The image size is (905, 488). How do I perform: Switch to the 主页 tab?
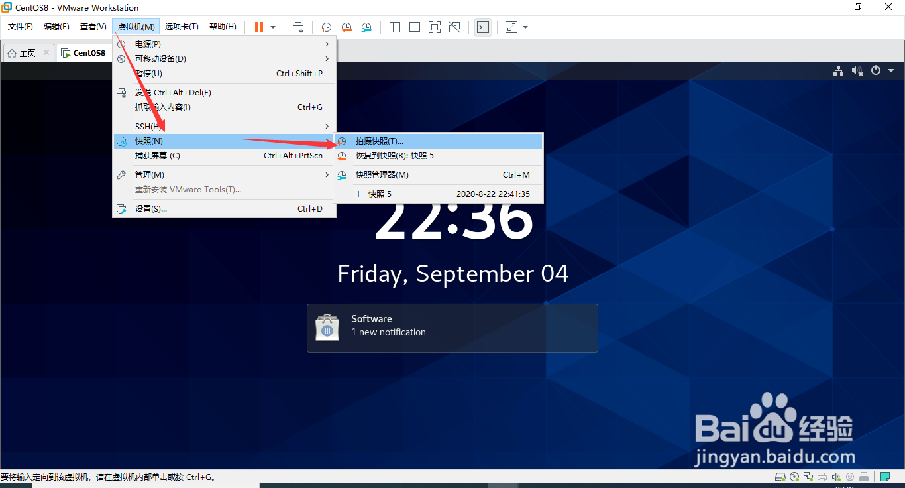pyautogui.click(x=28, y=52)
